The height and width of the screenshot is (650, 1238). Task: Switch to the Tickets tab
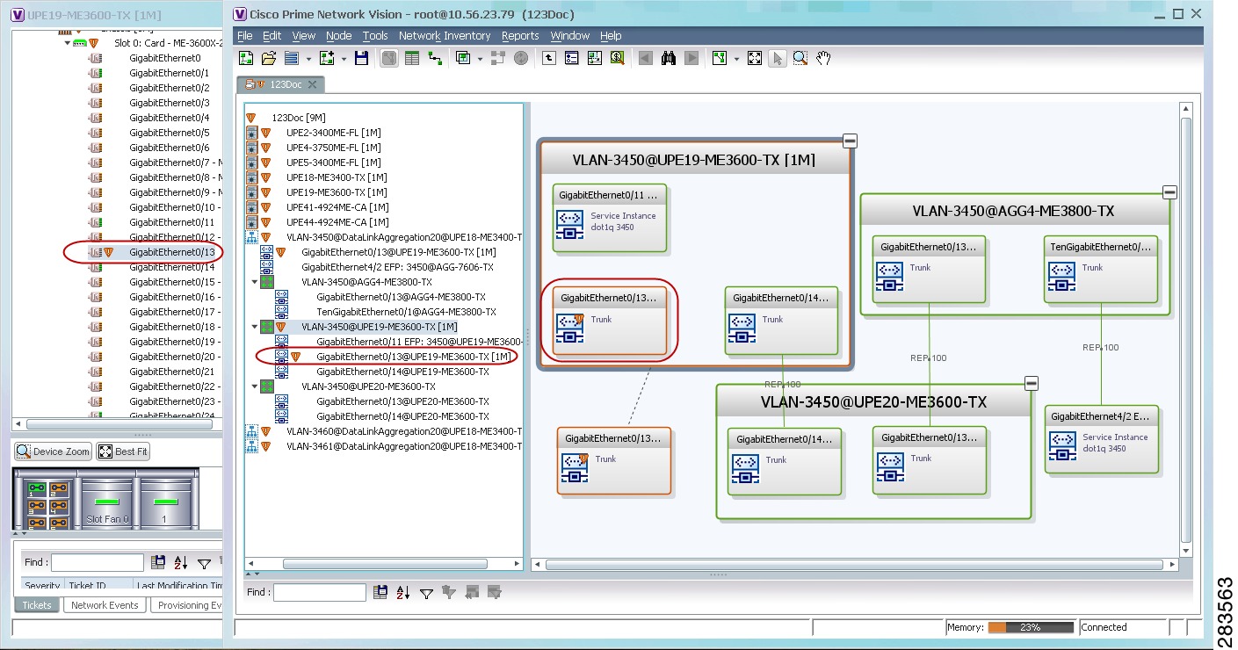(37, 605)
